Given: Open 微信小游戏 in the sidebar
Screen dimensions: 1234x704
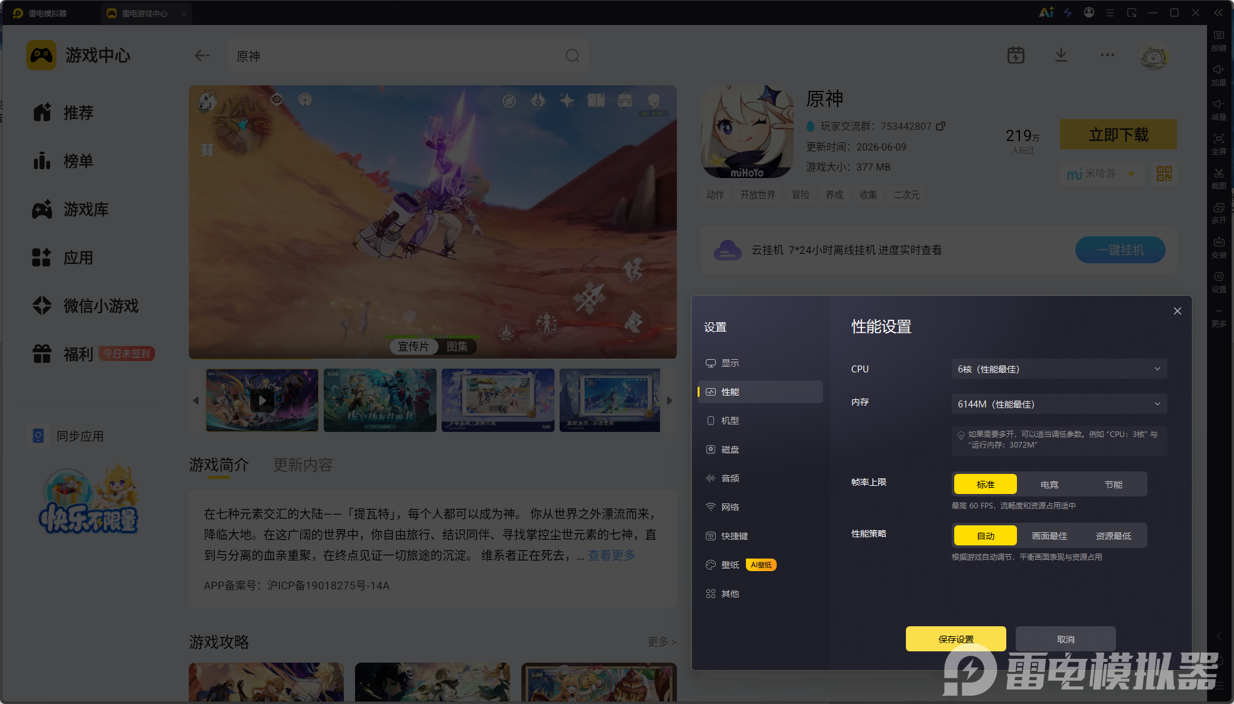Looking at the screenshot, I should click(x=86, y=306).
